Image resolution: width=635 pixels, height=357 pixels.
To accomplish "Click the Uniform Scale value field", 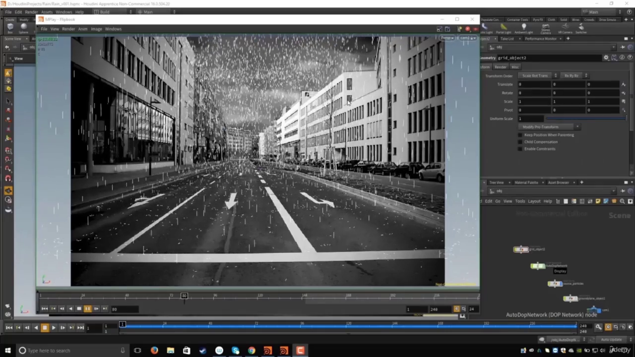I will (x=531, y=119).
